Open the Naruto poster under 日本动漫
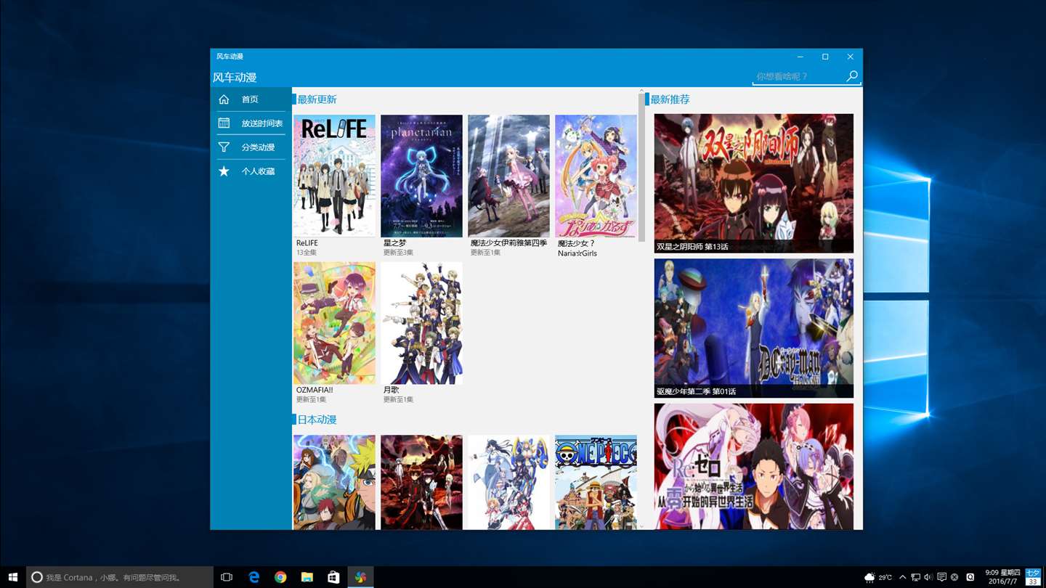Screen dimensions: 1046x588 334,482
